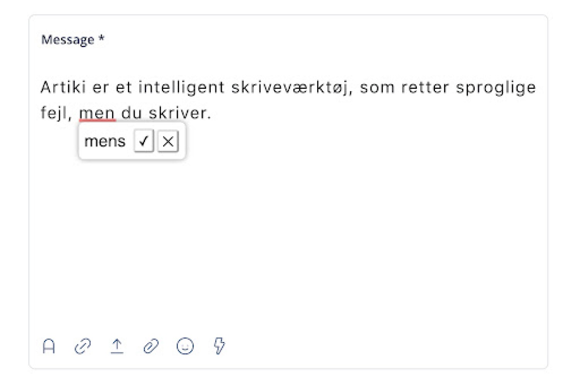This screenshot has width=580, height=386.
Task: Place the cursor on the word 'retter'
Action: pos(425,87)
